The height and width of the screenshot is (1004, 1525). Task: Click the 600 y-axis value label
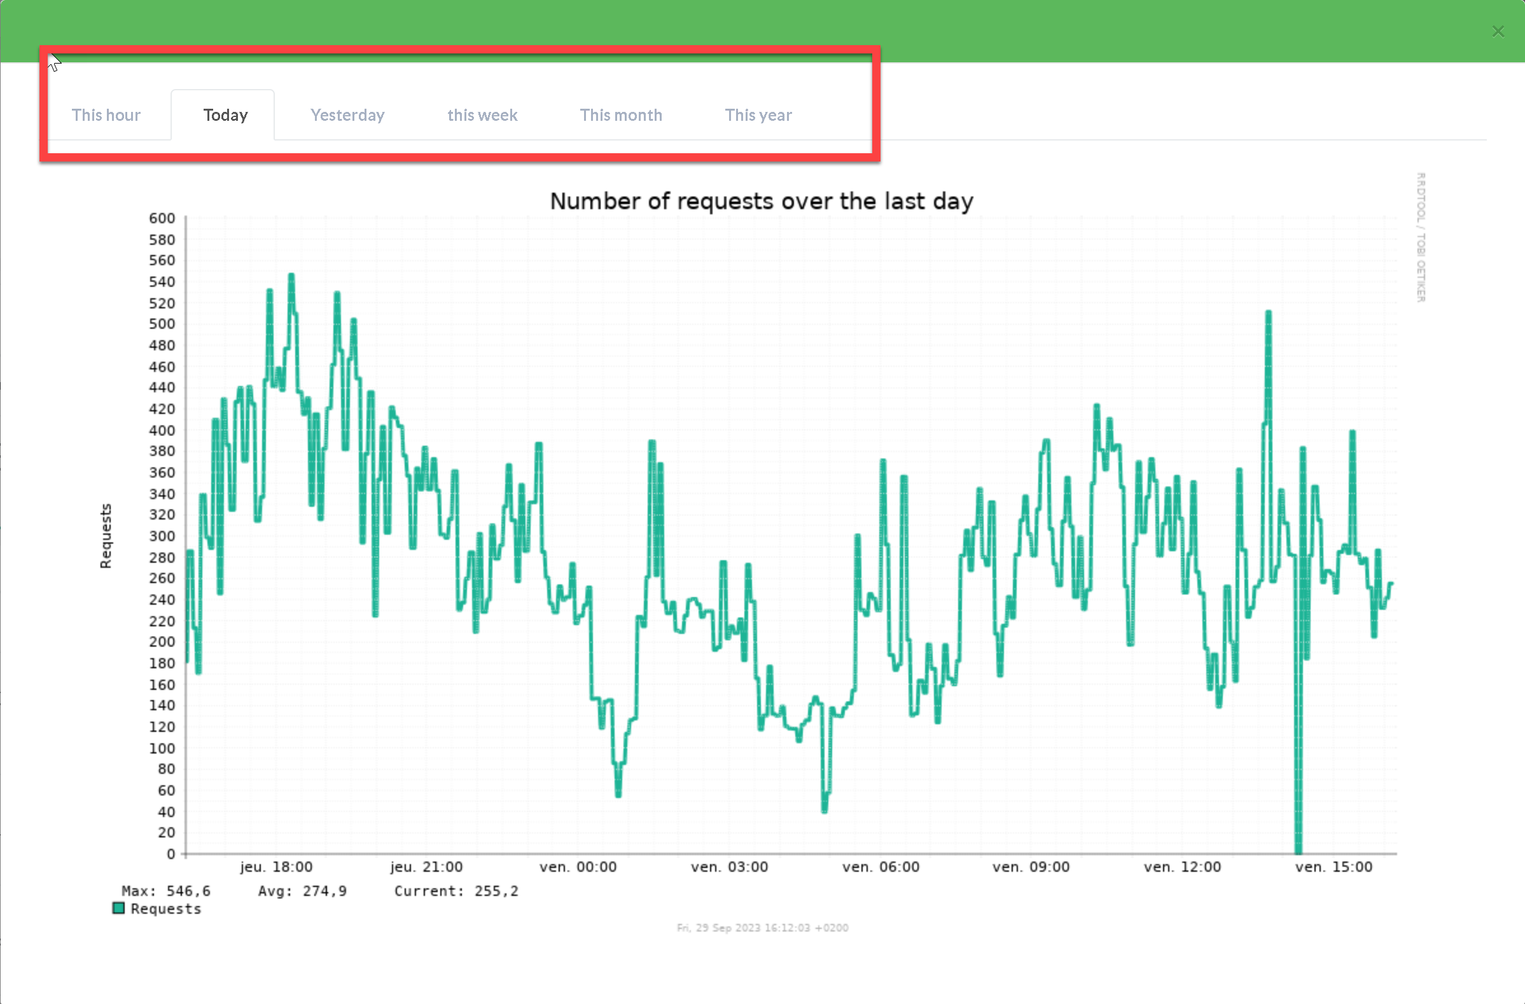pos(162,218)
